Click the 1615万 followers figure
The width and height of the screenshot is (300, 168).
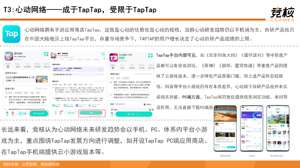[37, 67]
